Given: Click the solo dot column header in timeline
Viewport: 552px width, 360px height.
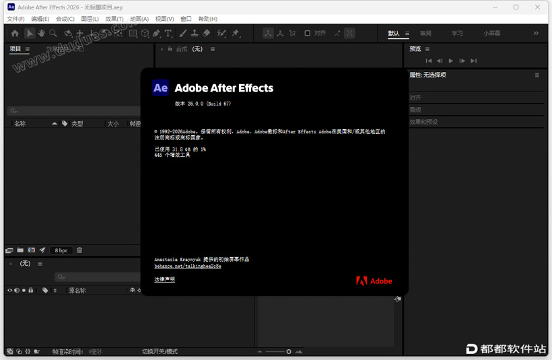Looking at the screenshot, I should pos(24,290).
